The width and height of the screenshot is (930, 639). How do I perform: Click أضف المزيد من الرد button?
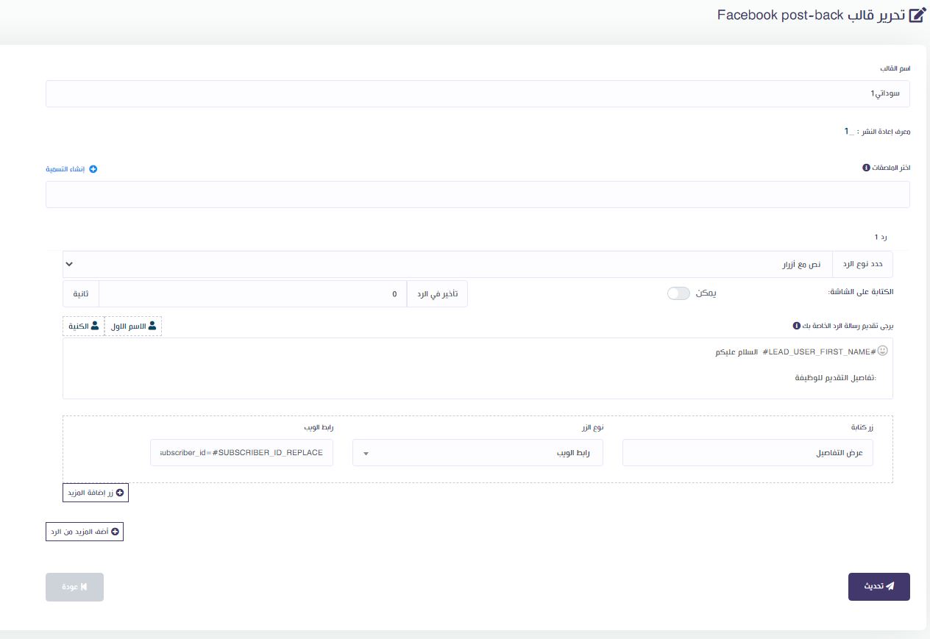85,532
